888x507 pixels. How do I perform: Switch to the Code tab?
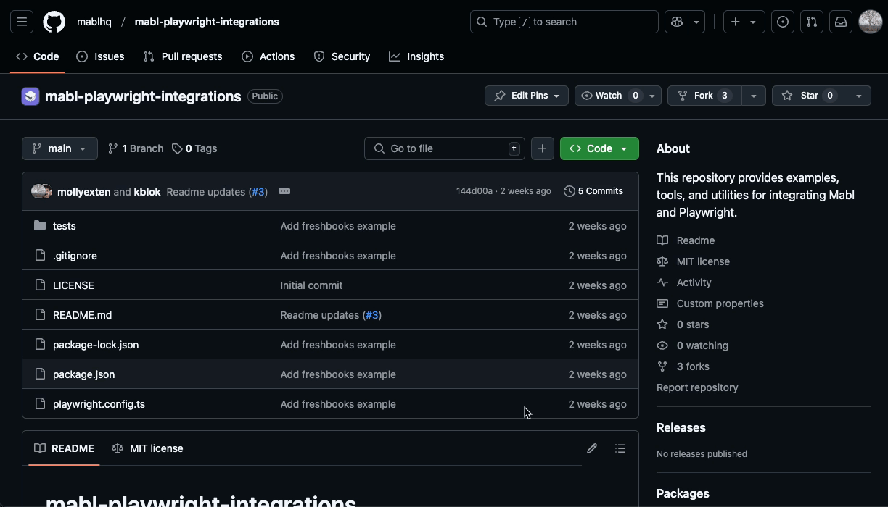point(38,56)
